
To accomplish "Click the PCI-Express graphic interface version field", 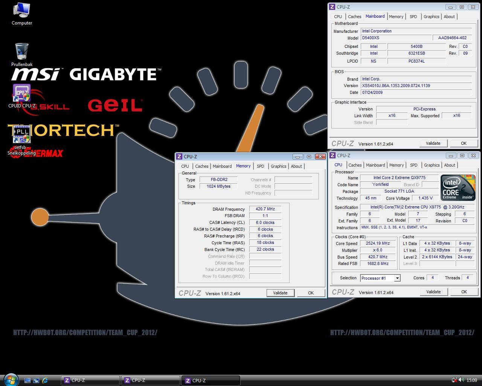I will coord(424,109).
